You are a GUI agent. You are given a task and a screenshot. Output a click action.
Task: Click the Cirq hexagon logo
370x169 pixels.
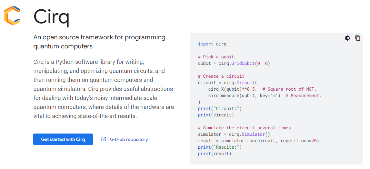[12, 15]
